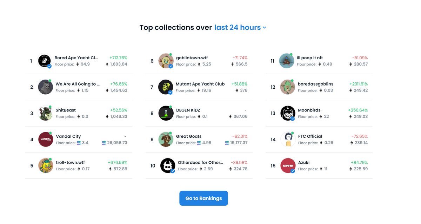
Task: Open We Are All Going to ... collection name
Action: [78, 84]
